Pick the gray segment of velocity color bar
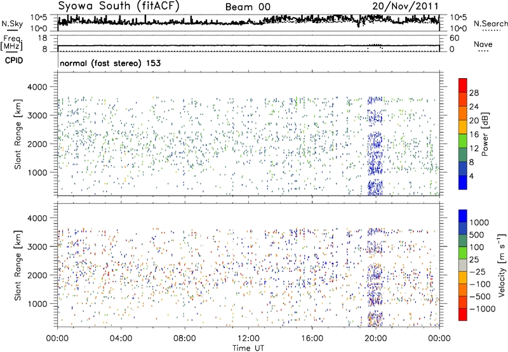This screenshot has width=508, height=352. click(463, 266)
